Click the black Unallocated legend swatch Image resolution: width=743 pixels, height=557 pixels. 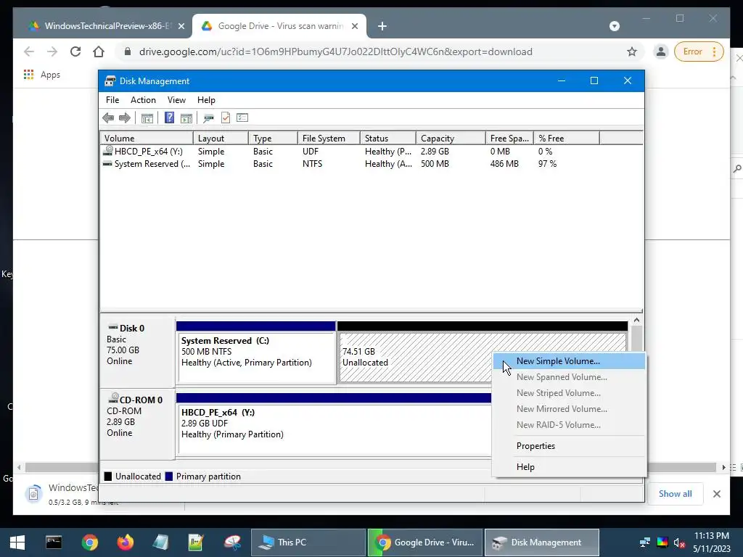pyautogui.click(x=108, y=476)
